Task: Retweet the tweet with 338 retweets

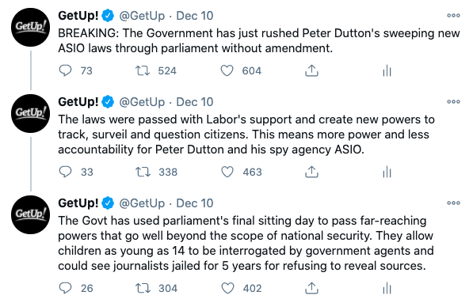Action: click(x=143, y=172)
